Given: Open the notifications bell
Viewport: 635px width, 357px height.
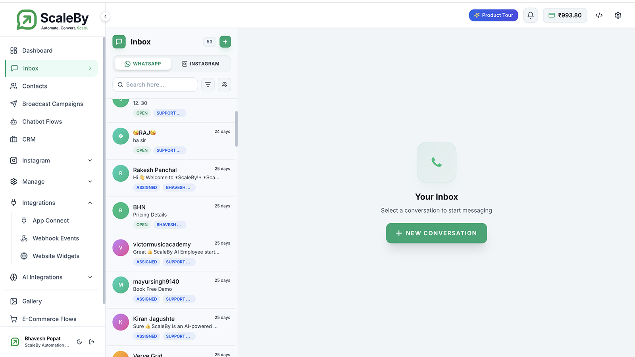Looking at the screenshot, I should 531,15.
